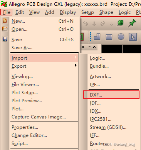
Task: Select IDF... import option
Action: (x=114, y=103)
